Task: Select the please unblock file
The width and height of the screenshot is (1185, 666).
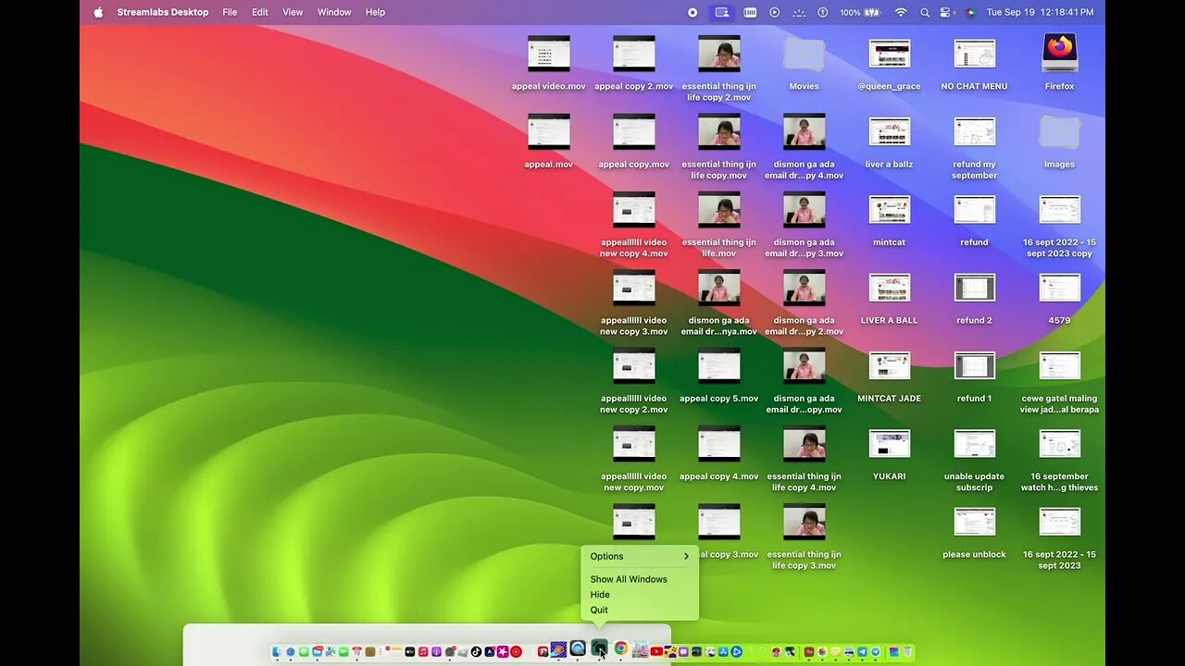Action: tap(975, 522)
